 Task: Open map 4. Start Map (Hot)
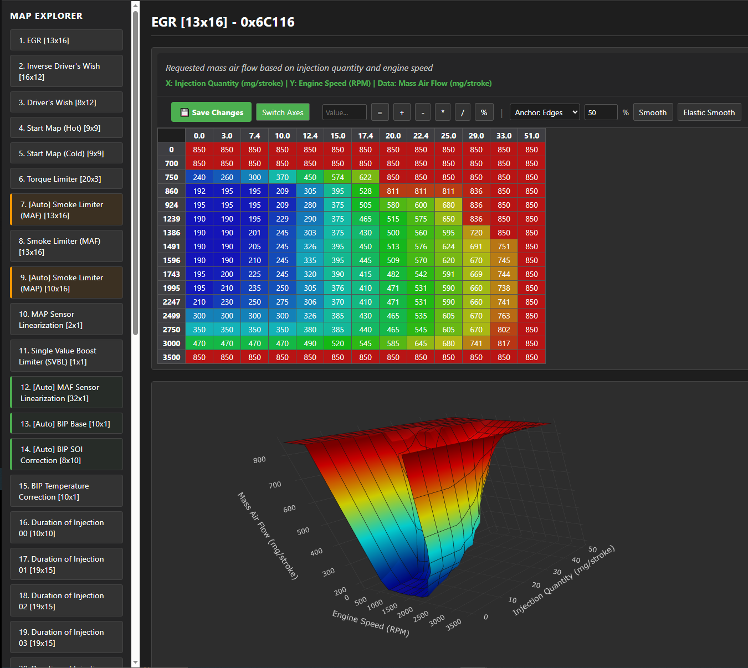[66, 128]
